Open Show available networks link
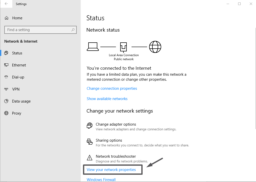Screen dimensions: 256x182 point(107,99)
